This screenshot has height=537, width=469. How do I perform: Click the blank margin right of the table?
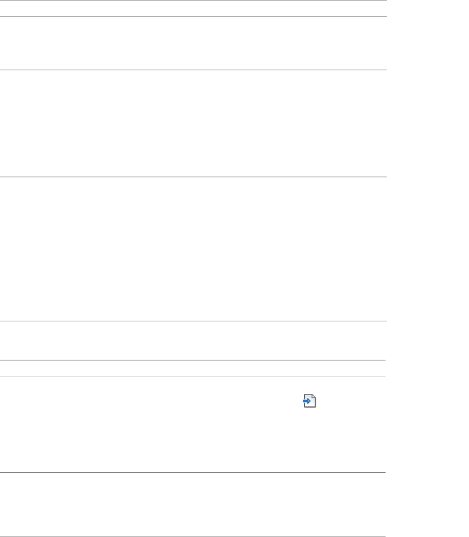coord(428,268)
